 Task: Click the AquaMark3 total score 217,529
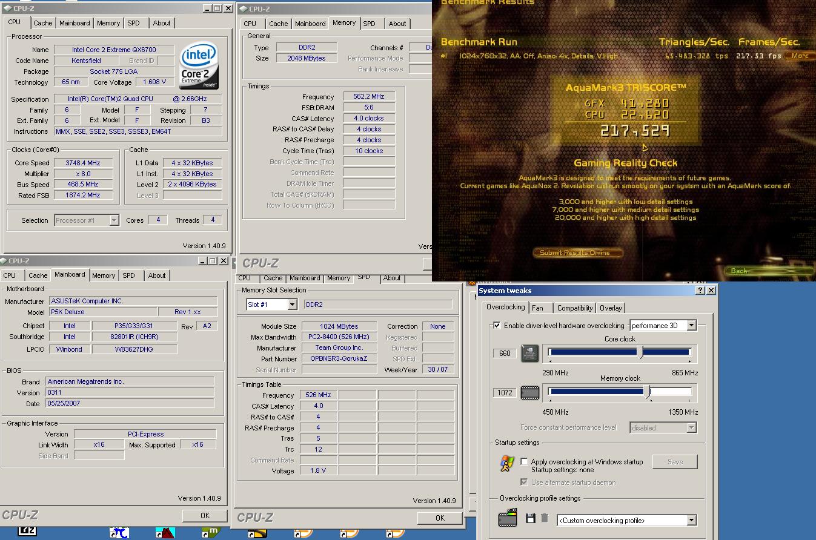635,130
